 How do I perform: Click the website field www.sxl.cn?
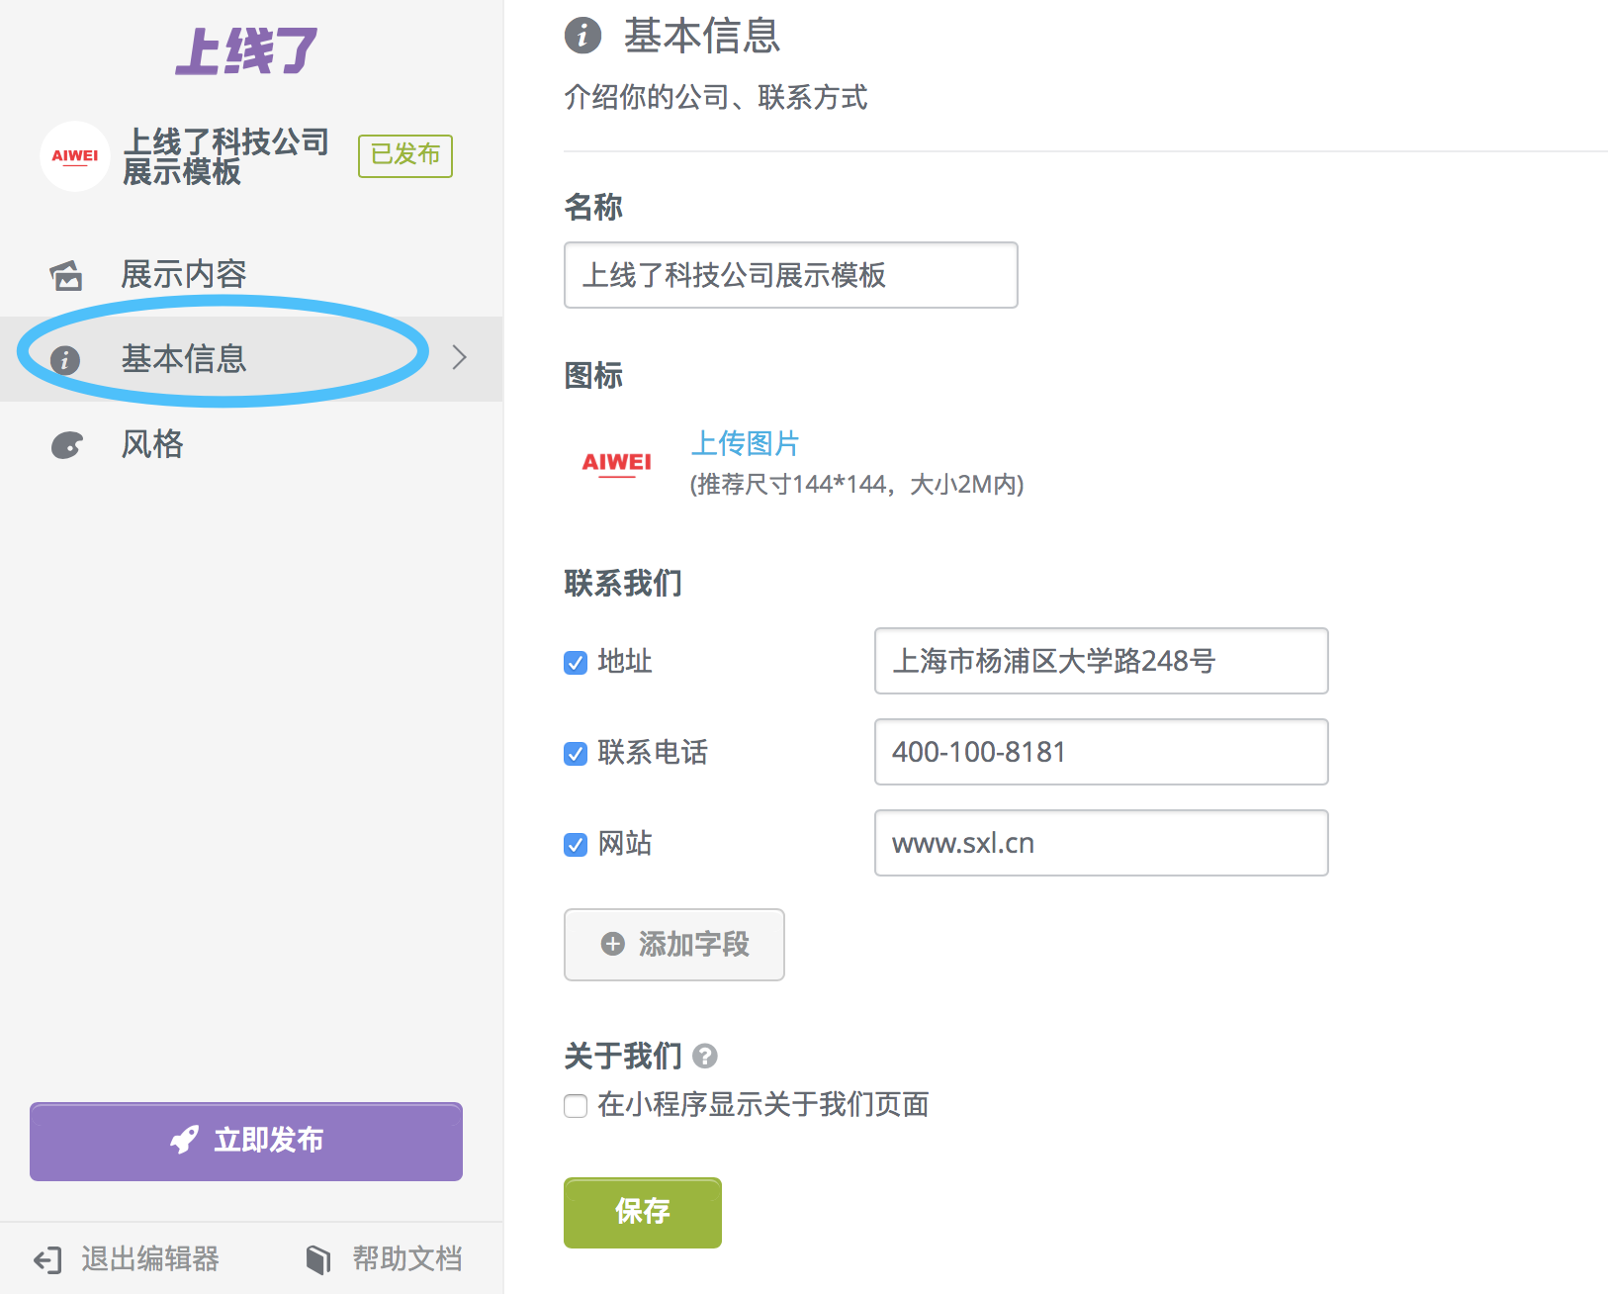pyautogui.click(x=1101, y=843)
